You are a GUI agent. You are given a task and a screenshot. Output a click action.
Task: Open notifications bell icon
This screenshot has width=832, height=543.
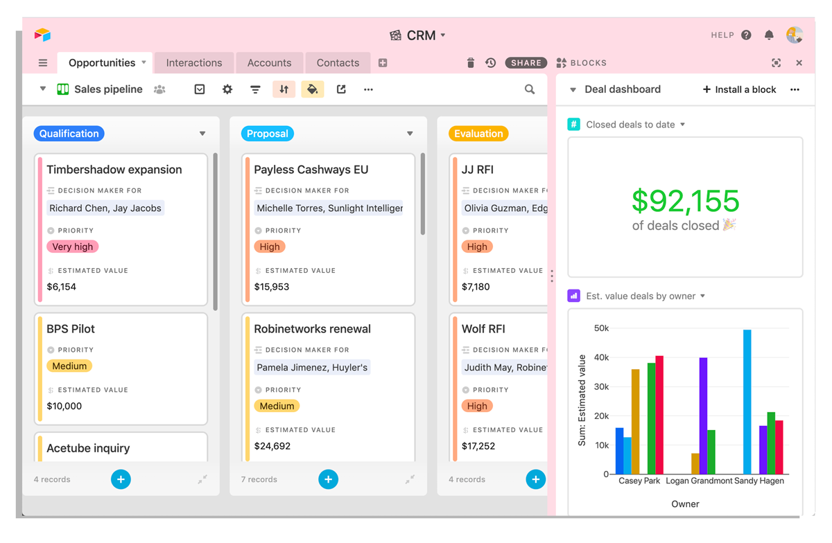pyautogui.click(x=769, y=35)
